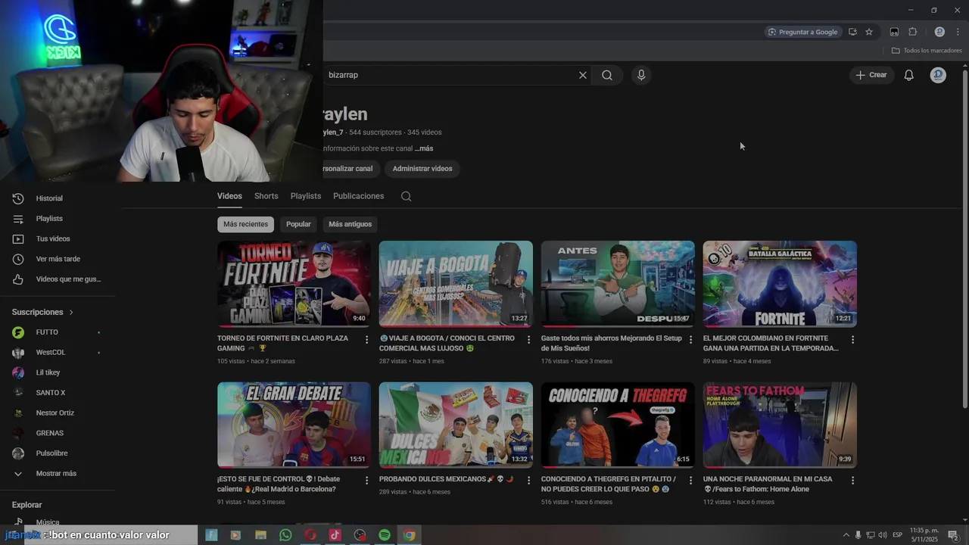
Task: Open options menu for UNA NOCHE PARANORMAL video
Action: (852, 481)
